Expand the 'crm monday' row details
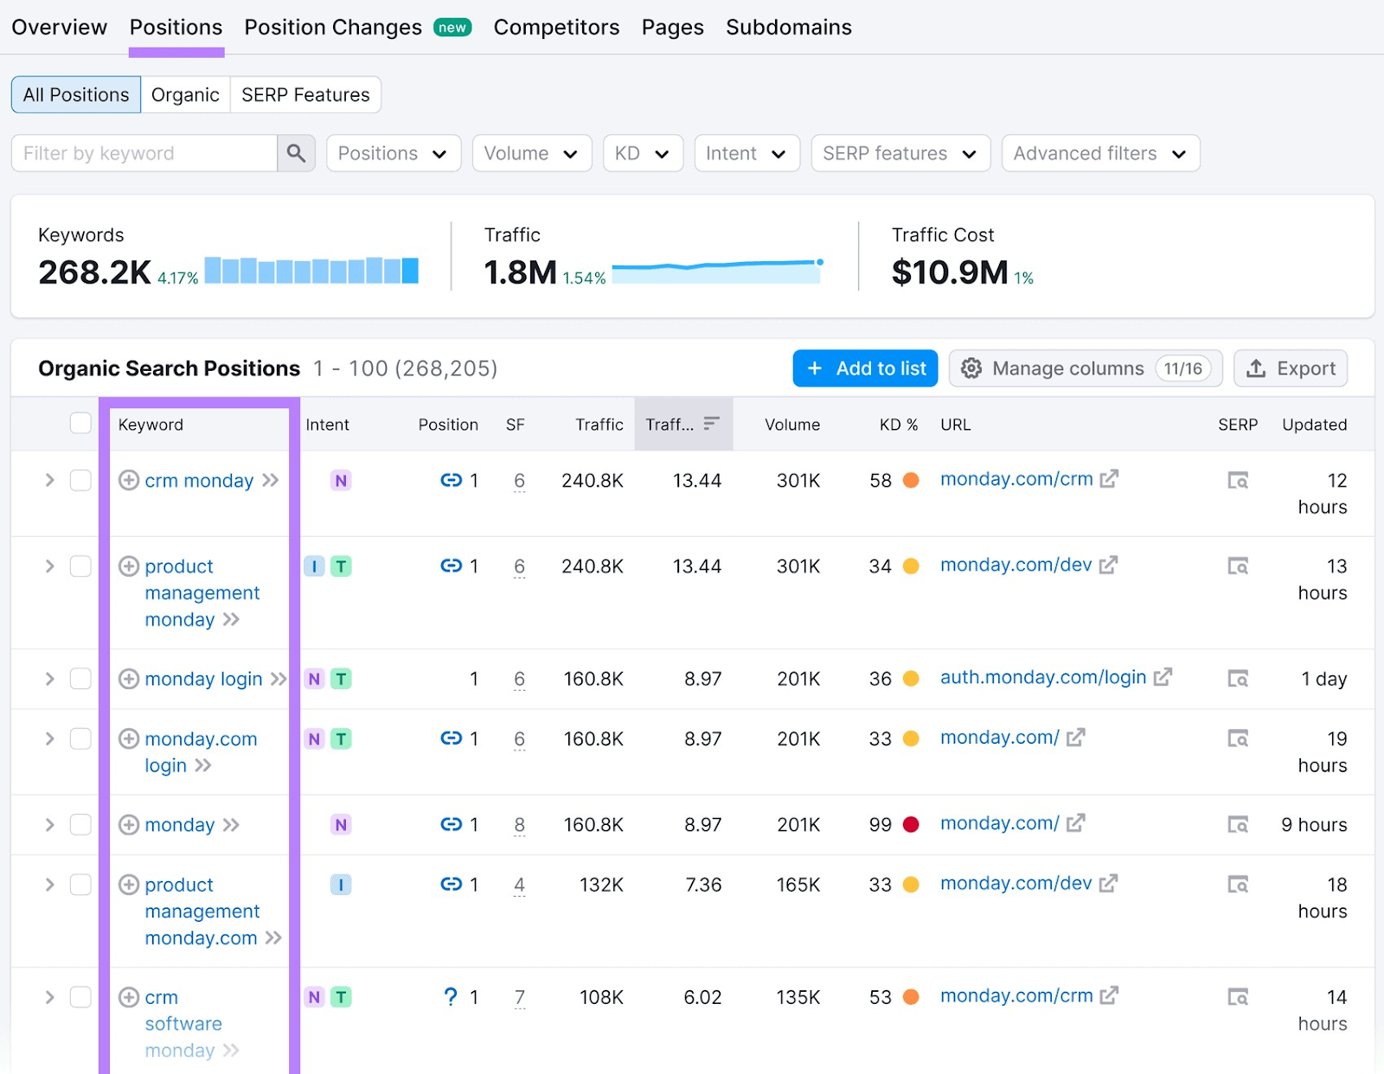 [x=49, y=480]
